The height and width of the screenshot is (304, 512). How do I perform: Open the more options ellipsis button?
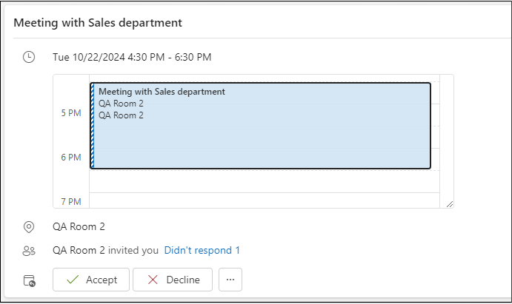point(230,280)
